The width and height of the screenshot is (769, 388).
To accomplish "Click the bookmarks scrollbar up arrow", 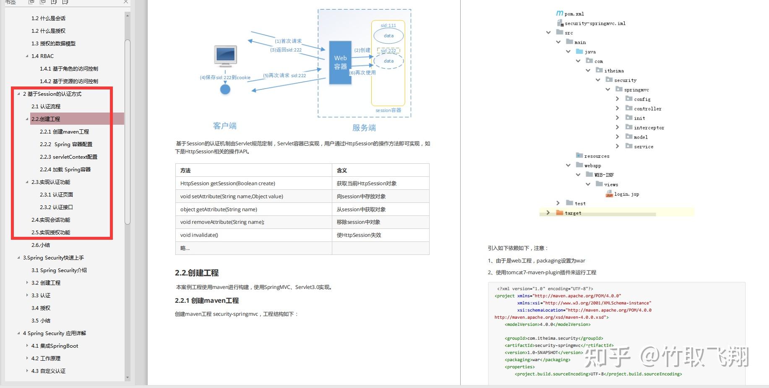I will pyautogui.click(x=128, y=16).
